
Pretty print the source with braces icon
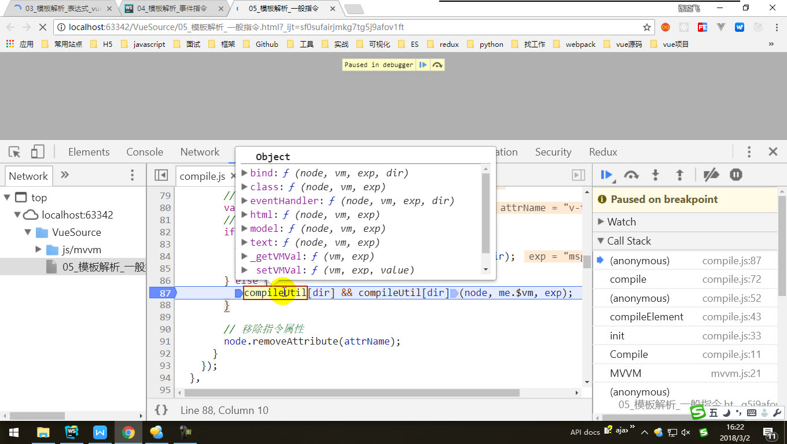pyautogui.click(x=161, y=410)
